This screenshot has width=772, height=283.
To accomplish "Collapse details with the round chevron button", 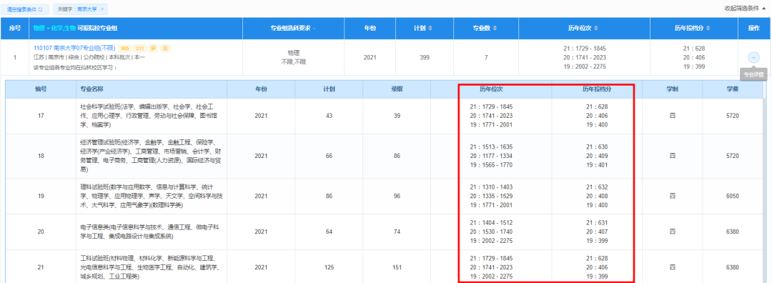I will pos(753,57).
